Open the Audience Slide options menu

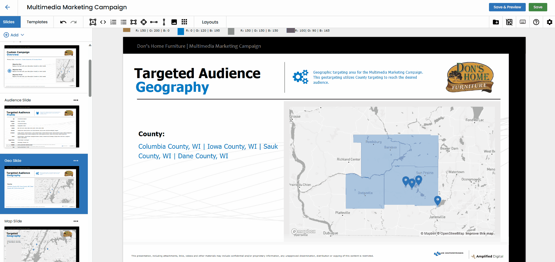pyautogui.click(x=76, y=100)
